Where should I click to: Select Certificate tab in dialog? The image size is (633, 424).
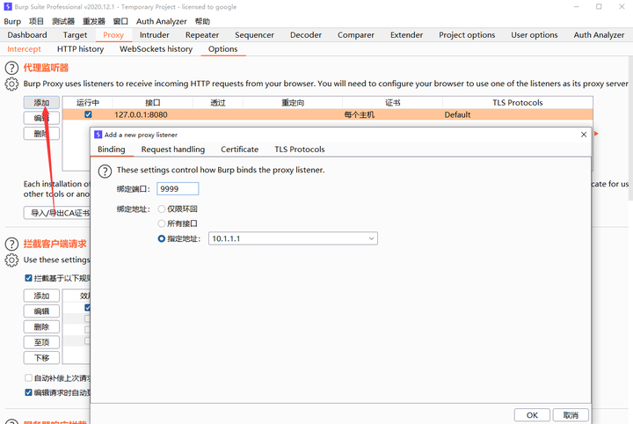coord(240,150)
